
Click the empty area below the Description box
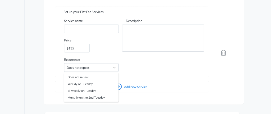click(163, 64)
